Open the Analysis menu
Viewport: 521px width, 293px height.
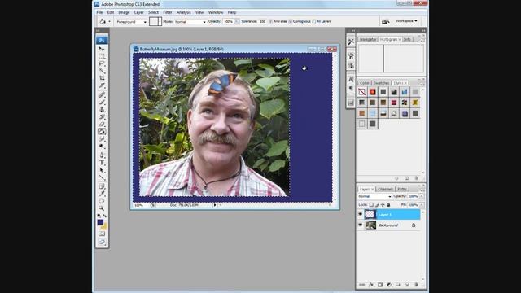[x=183, y=12]
